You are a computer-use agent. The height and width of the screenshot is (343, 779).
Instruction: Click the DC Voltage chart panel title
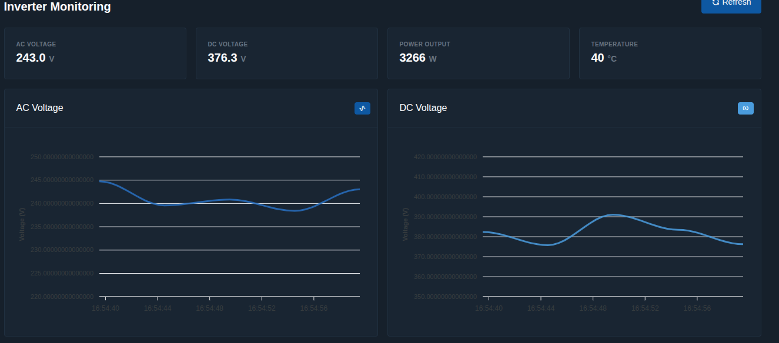(423, 108)
